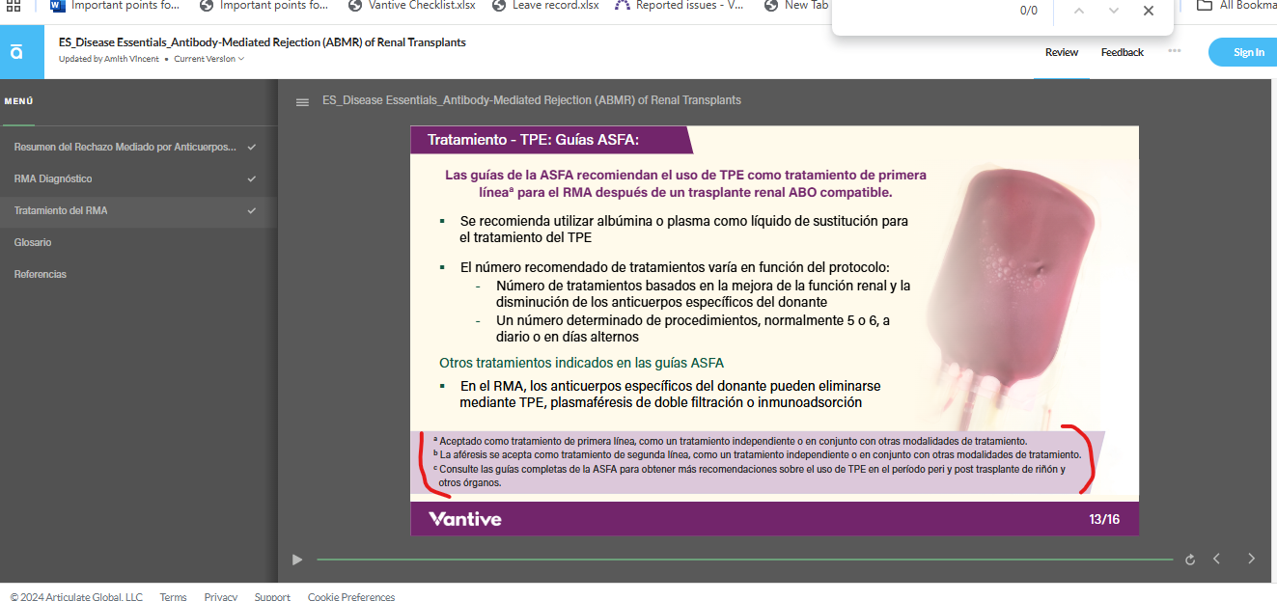The image size is (1277, 601).
Task: Click the course title in the header
Action: pos(263,42)
